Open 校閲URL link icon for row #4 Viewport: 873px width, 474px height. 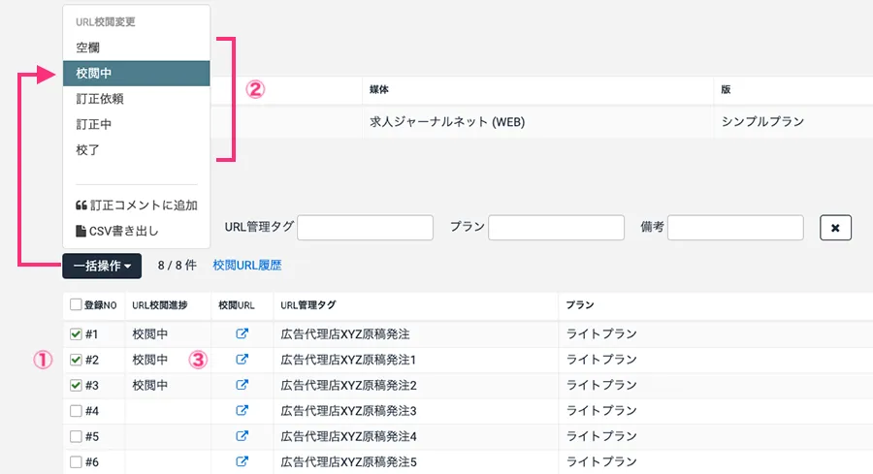click(242, 411)
